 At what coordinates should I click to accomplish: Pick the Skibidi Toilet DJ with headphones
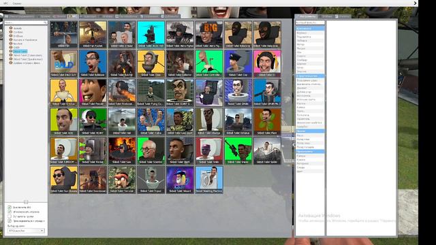coord(267,63)
